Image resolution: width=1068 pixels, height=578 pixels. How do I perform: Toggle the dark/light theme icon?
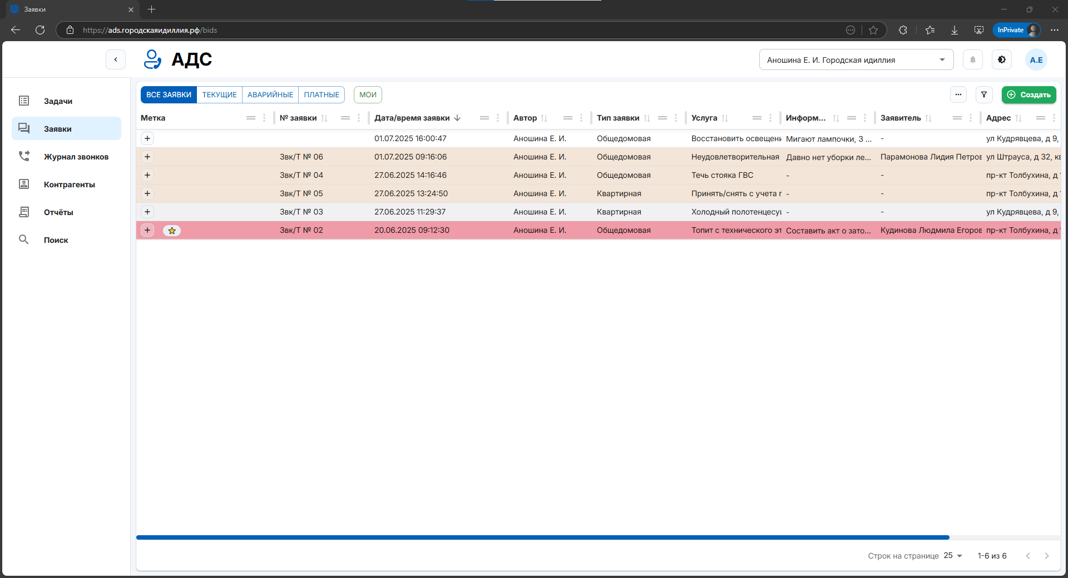(x=1001, y=60)
